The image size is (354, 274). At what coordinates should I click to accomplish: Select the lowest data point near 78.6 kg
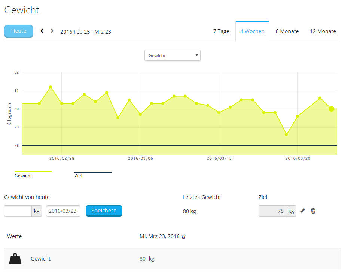click(286, 135)
